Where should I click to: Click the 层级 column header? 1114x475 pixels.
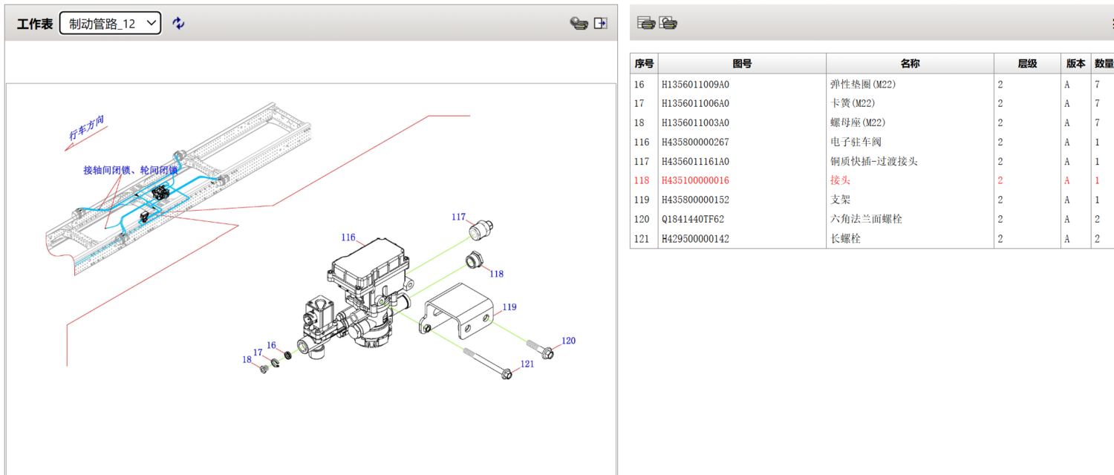[x=1027, y=64]
